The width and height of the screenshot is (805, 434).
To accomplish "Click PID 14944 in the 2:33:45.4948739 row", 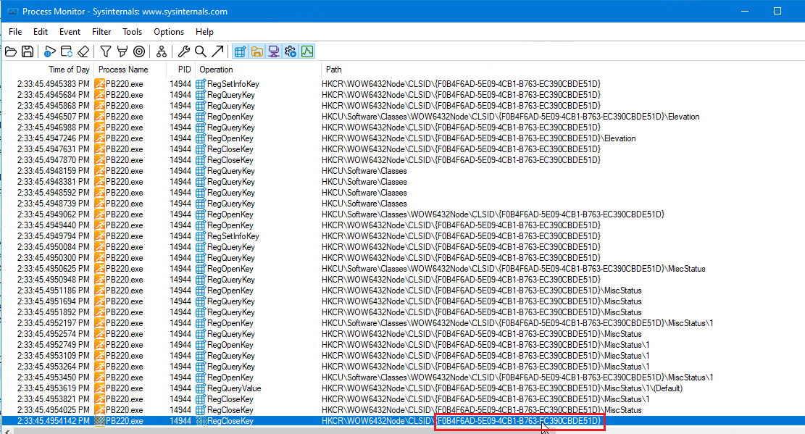I will 180,204.
